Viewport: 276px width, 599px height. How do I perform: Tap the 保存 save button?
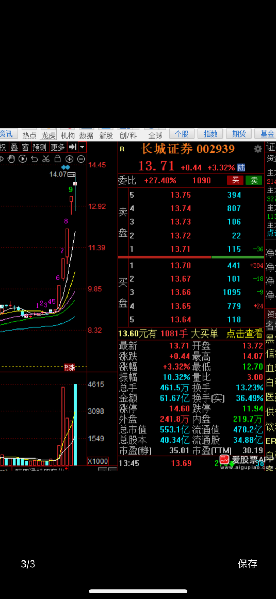pos(248,564)
